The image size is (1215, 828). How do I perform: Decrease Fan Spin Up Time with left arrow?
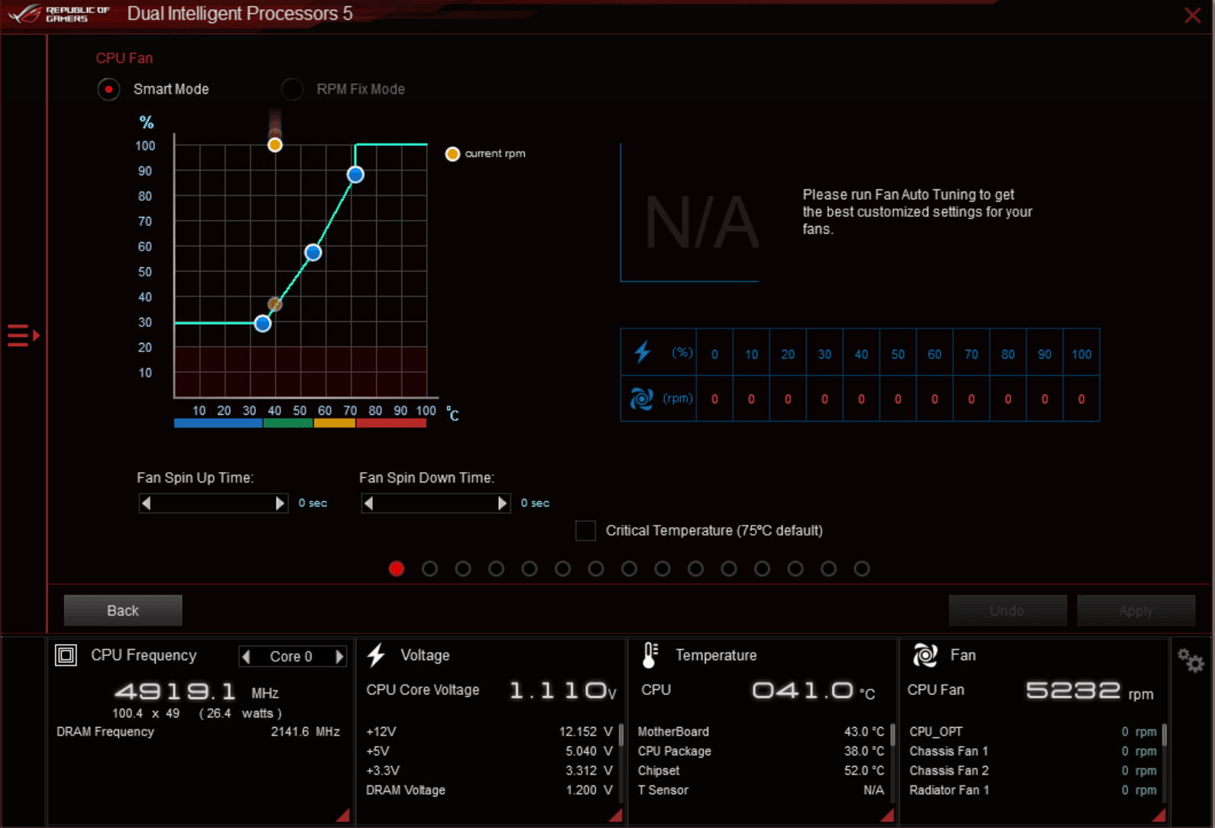coord(147,503)
